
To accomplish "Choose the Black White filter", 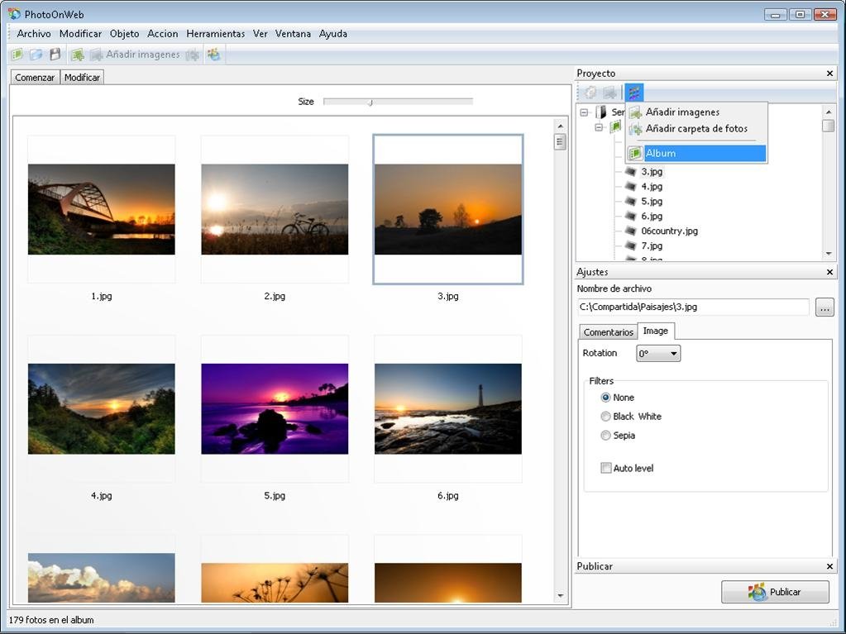I will point(605,417).
